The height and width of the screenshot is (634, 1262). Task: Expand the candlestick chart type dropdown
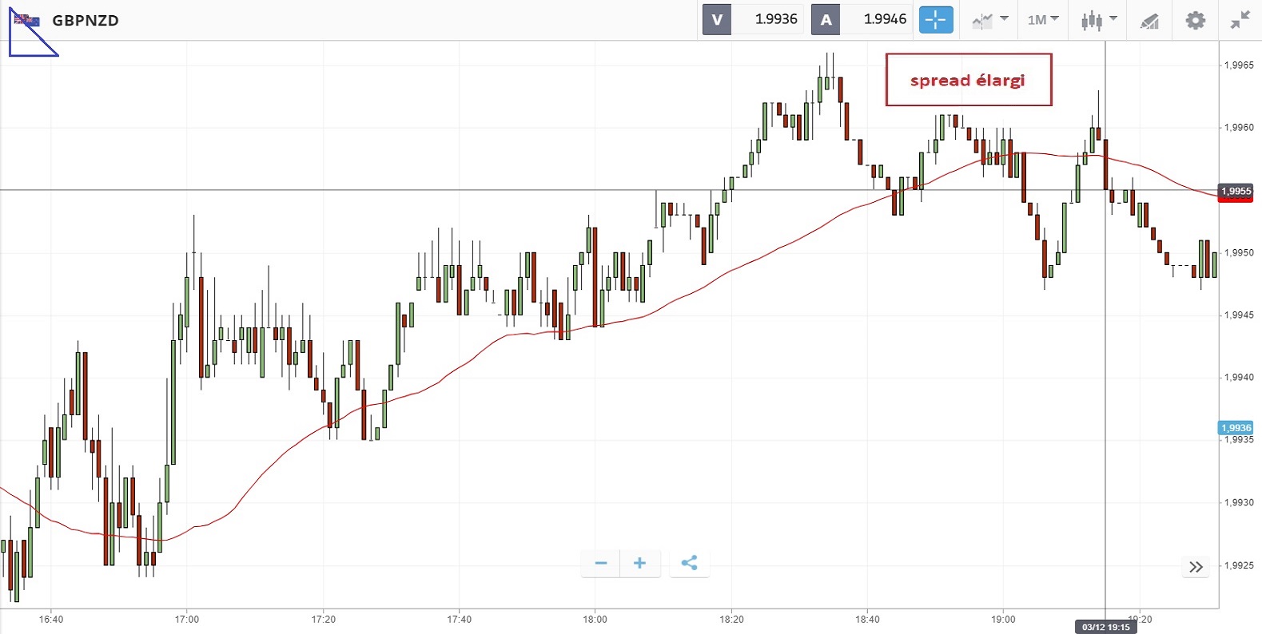pos(1098,20)
